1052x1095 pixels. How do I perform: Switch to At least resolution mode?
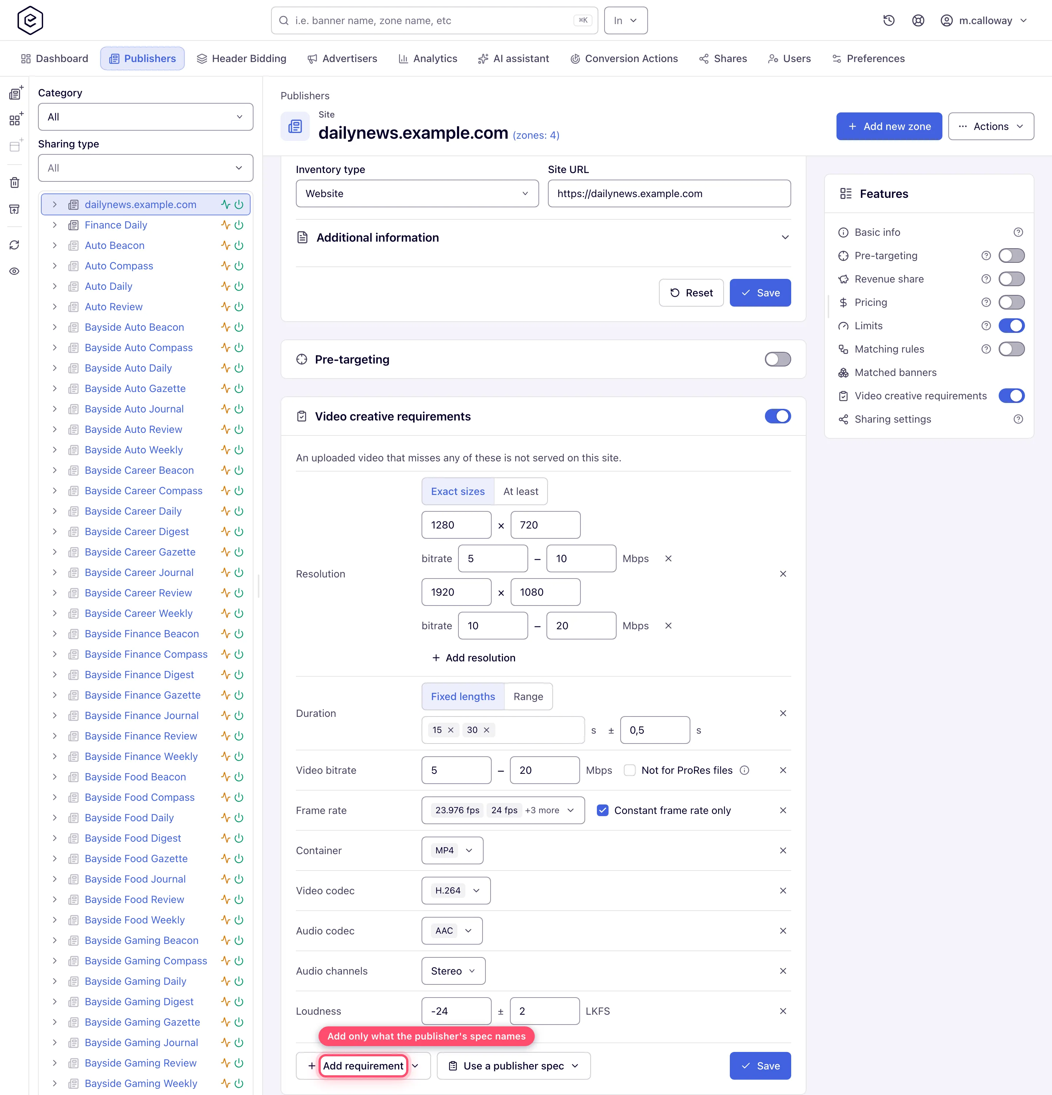521,492
